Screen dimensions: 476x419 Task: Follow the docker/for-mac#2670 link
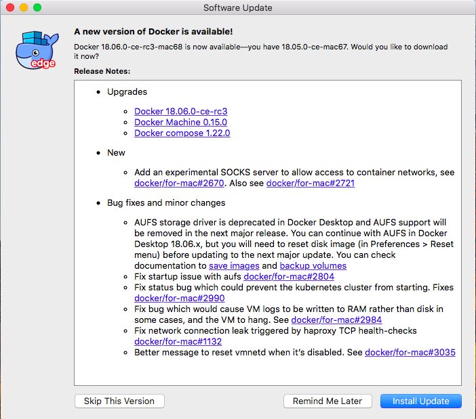click(x=179, y=183)
